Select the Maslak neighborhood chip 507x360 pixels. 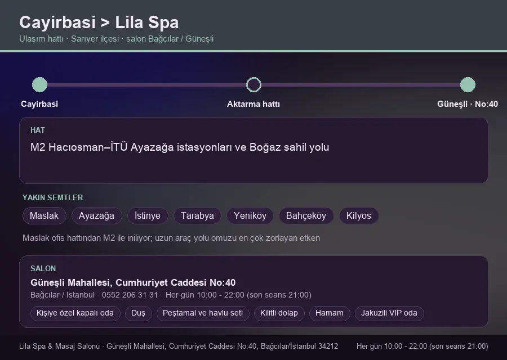(45, 215)
